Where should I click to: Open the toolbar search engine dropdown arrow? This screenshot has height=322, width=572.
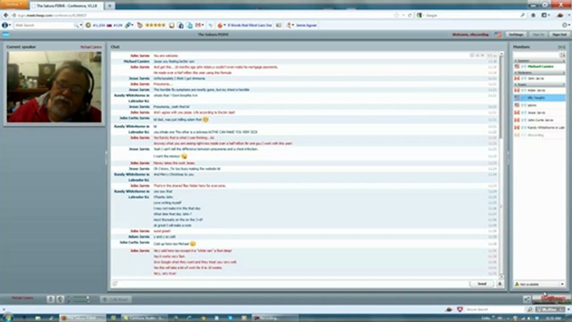pyautogui.click(x=80, y=25)
